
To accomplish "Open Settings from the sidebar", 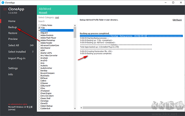I will pos(13,68).
